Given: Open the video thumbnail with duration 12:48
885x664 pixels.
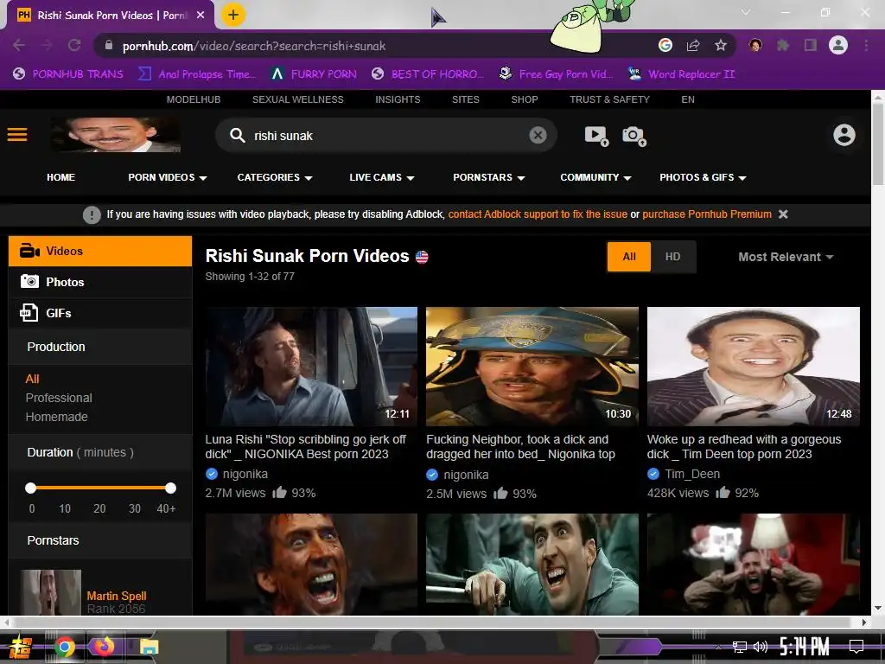Looking at the screenshot, I should [754, 367].
